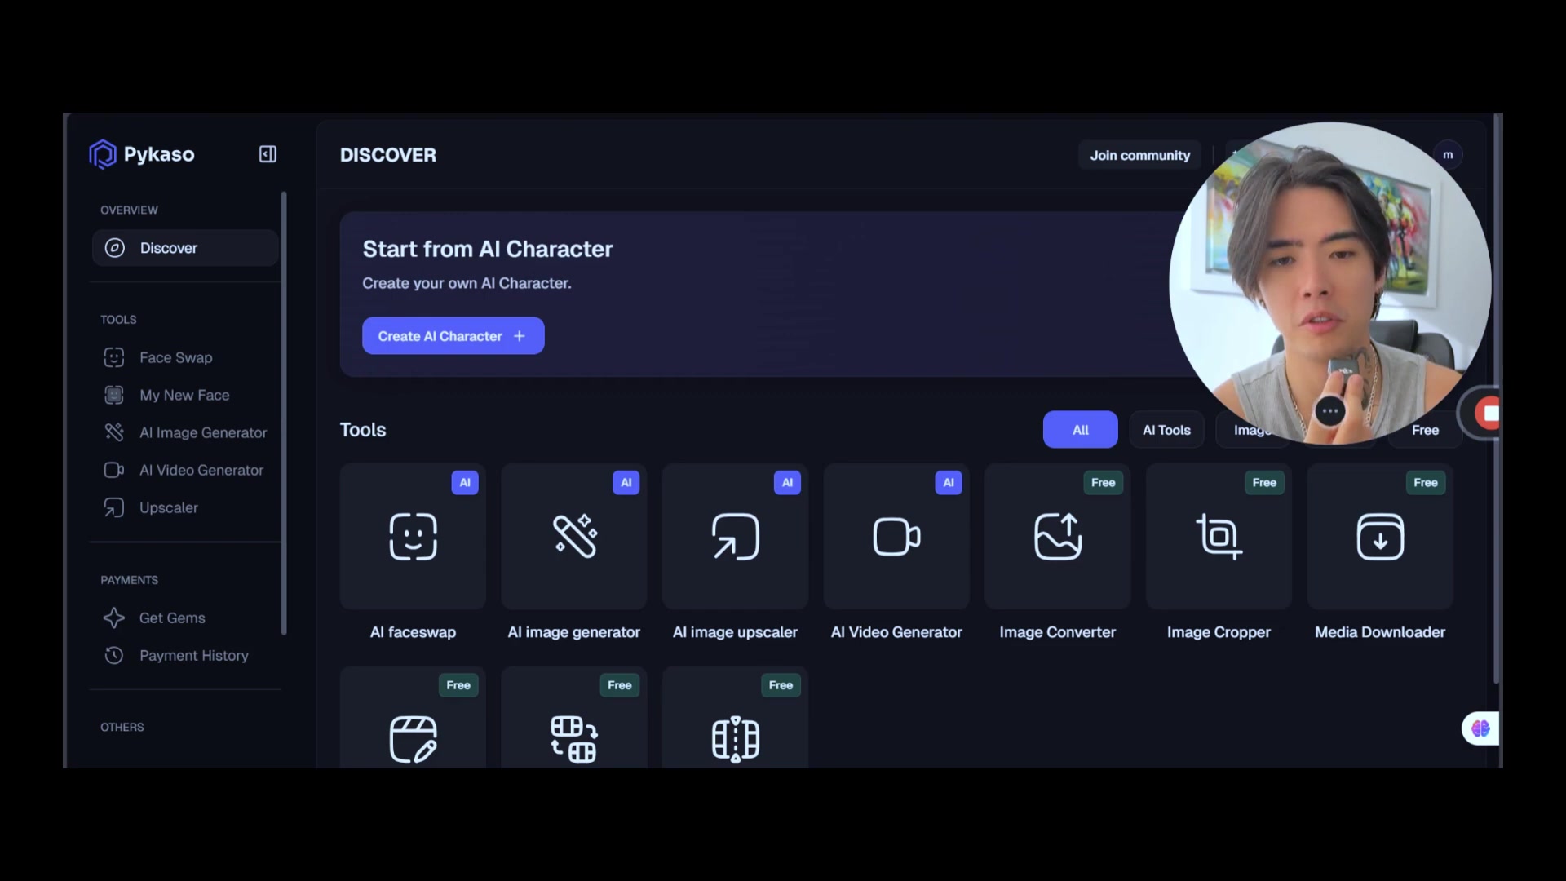The image size is (1566, 881).
Task: Open Discover in the sidebar
Action: 185,248
